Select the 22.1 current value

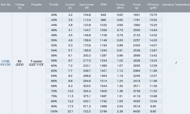[70, 111]
